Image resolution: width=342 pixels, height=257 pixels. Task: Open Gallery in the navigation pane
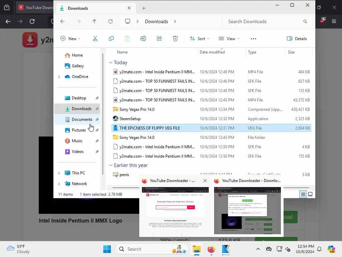click(77, 66)
